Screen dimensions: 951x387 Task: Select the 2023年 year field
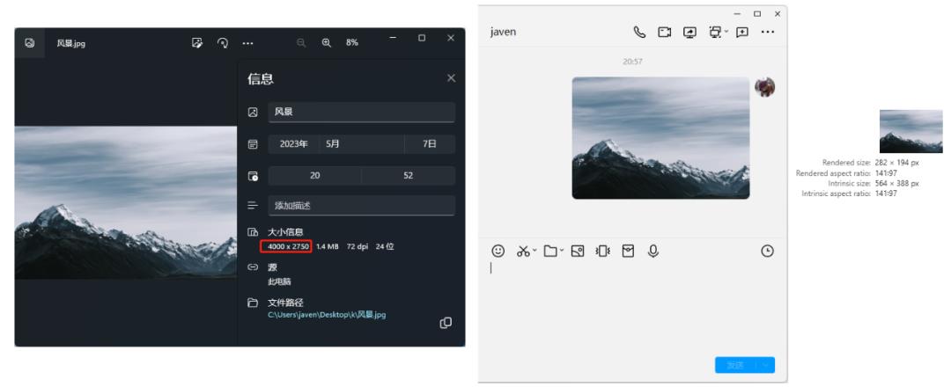pyautogui.click(x=293, y=144)
